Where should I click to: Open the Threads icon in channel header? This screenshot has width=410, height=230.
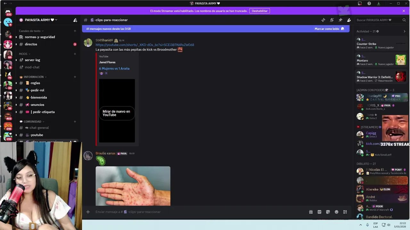323,20
